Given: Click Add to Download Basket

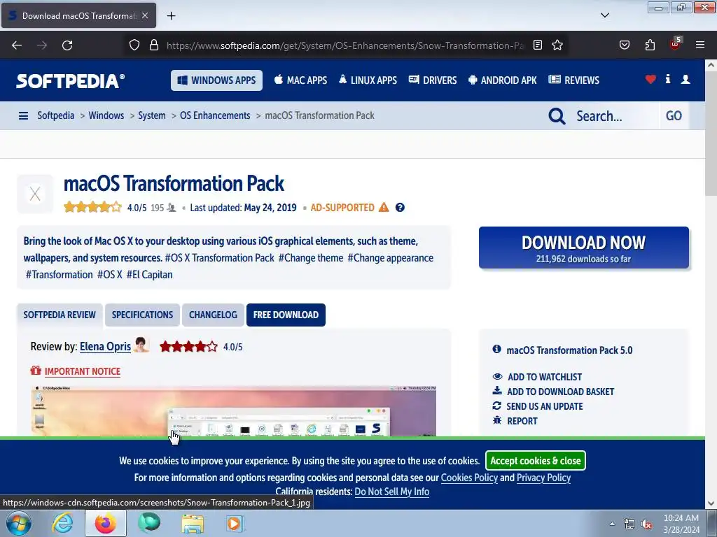Looking at the screenshot, I should 560,392.
